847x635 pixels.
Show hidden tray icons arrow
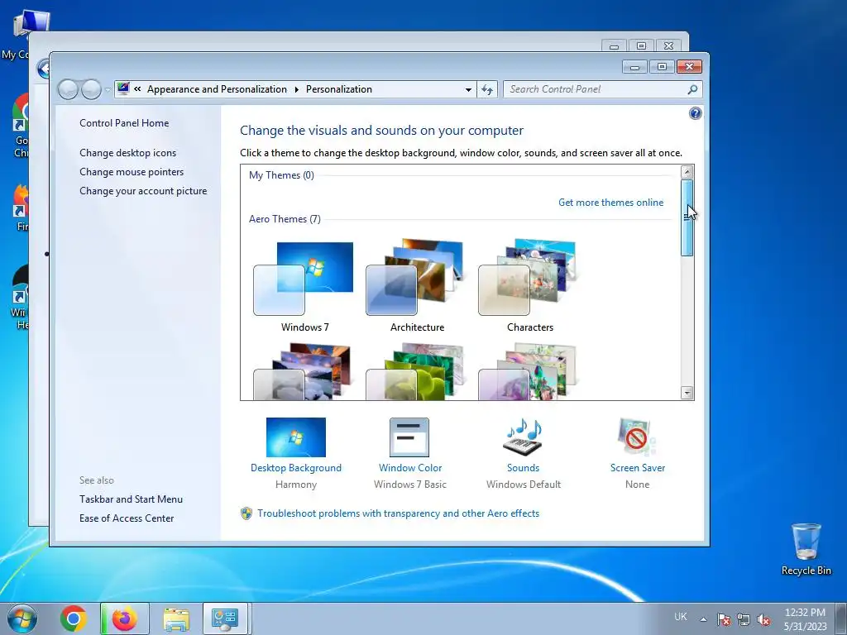click(x=703, y=619)
